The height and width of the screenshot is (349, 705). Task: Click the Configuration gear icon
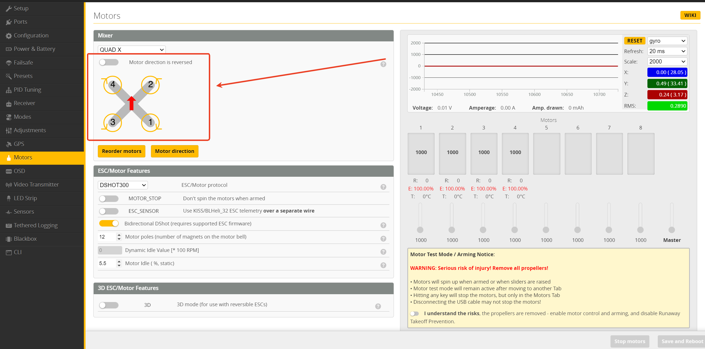click(x=9, y=36)
